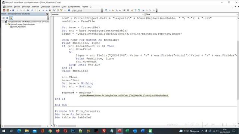
Task: Select Form_fQuestions in the project tree
Action: point(19,27)
